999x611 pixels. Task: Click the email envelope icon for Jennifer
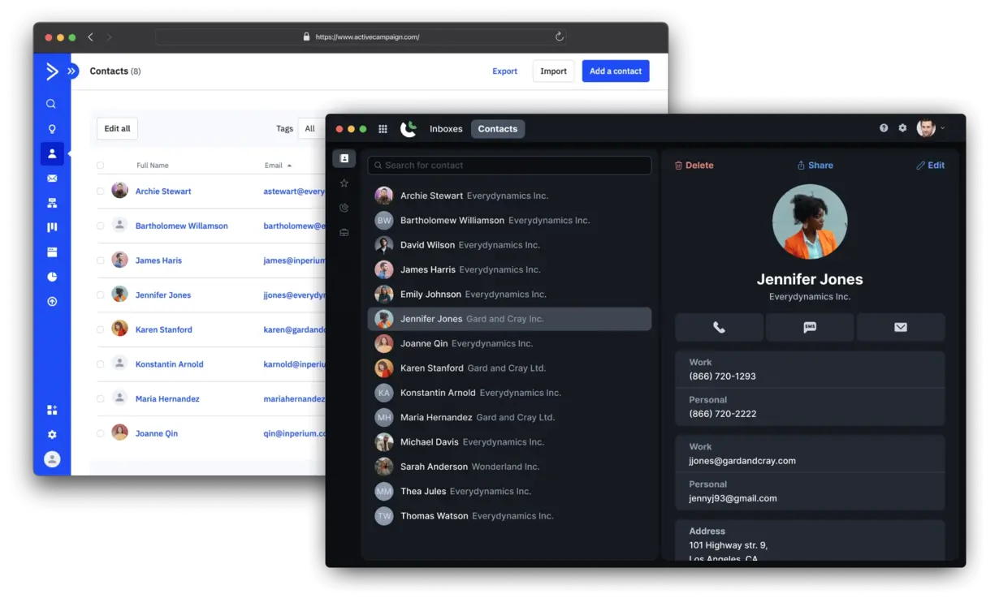coord(900,327)
